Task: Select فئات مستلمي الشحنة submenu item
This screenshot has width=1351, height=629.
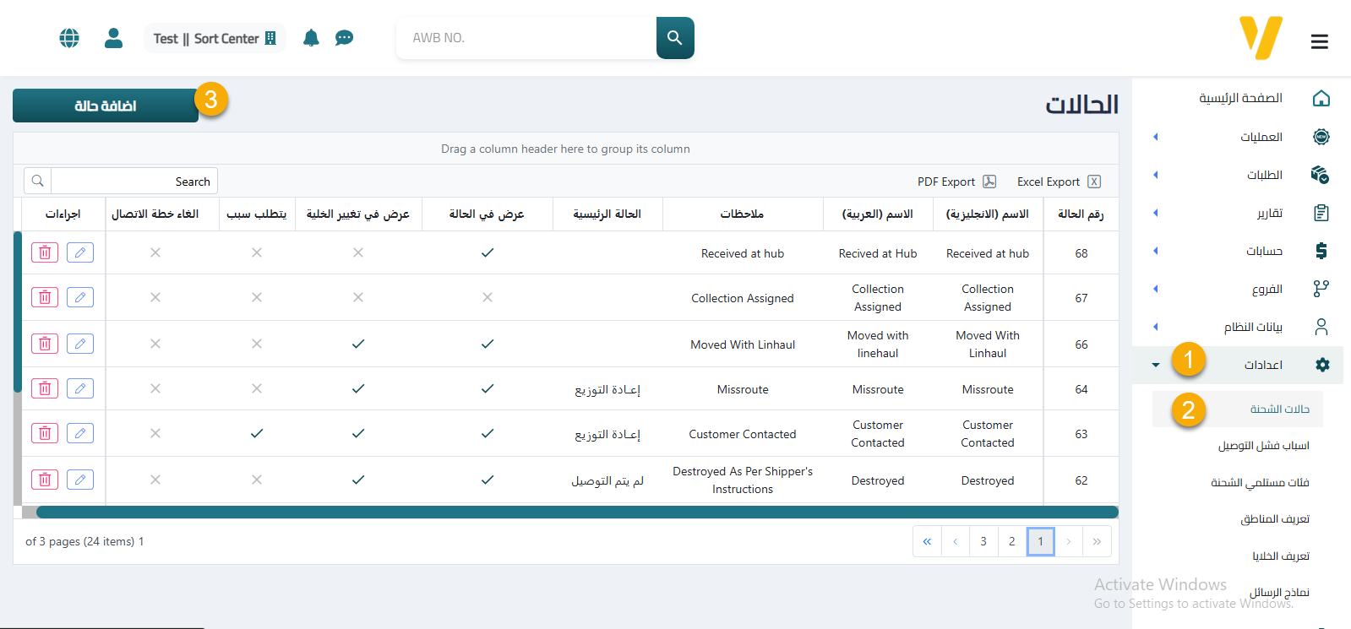Action: pos(1260,482)
